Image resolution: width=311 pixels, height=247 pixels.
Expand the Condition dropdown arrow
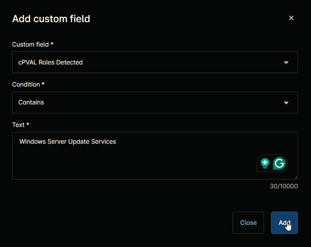pyautogui.click(x=286, y=103)
